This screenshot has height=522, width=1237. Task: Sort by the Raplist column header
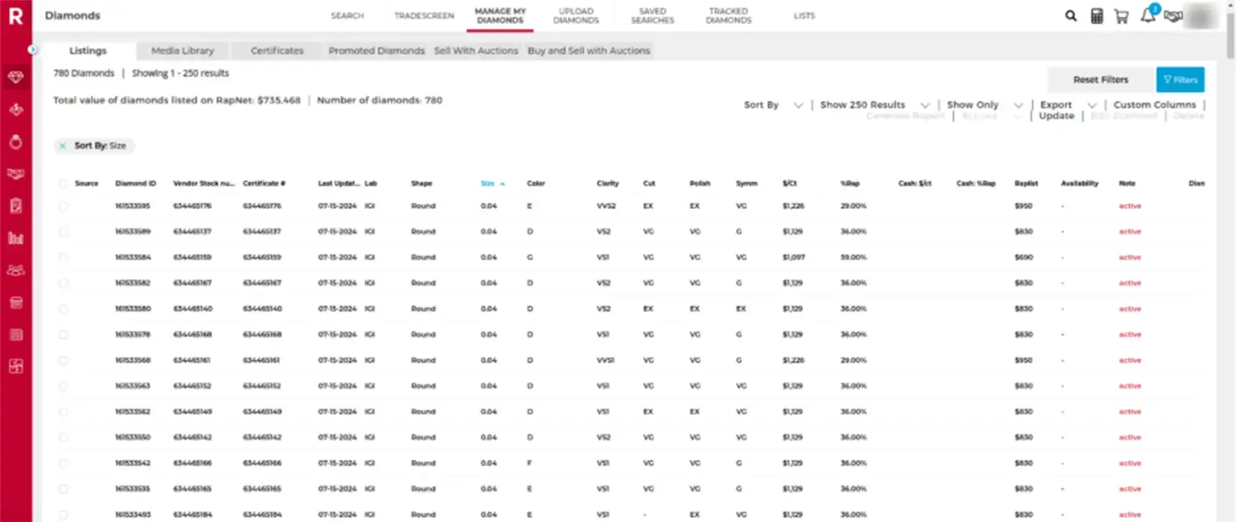point(1026,183)
